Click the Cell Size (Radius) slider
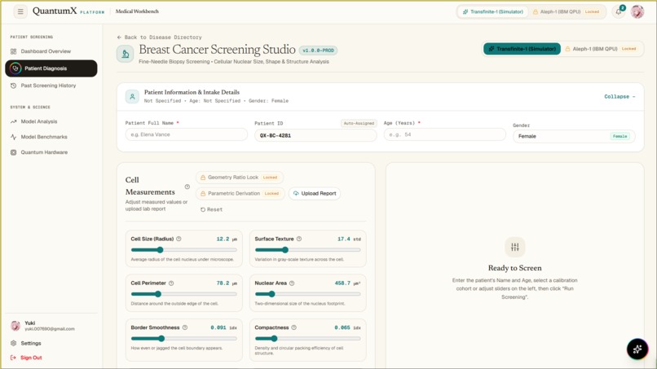657x369 pixels. pyautogui.click(x=183, y=250)
